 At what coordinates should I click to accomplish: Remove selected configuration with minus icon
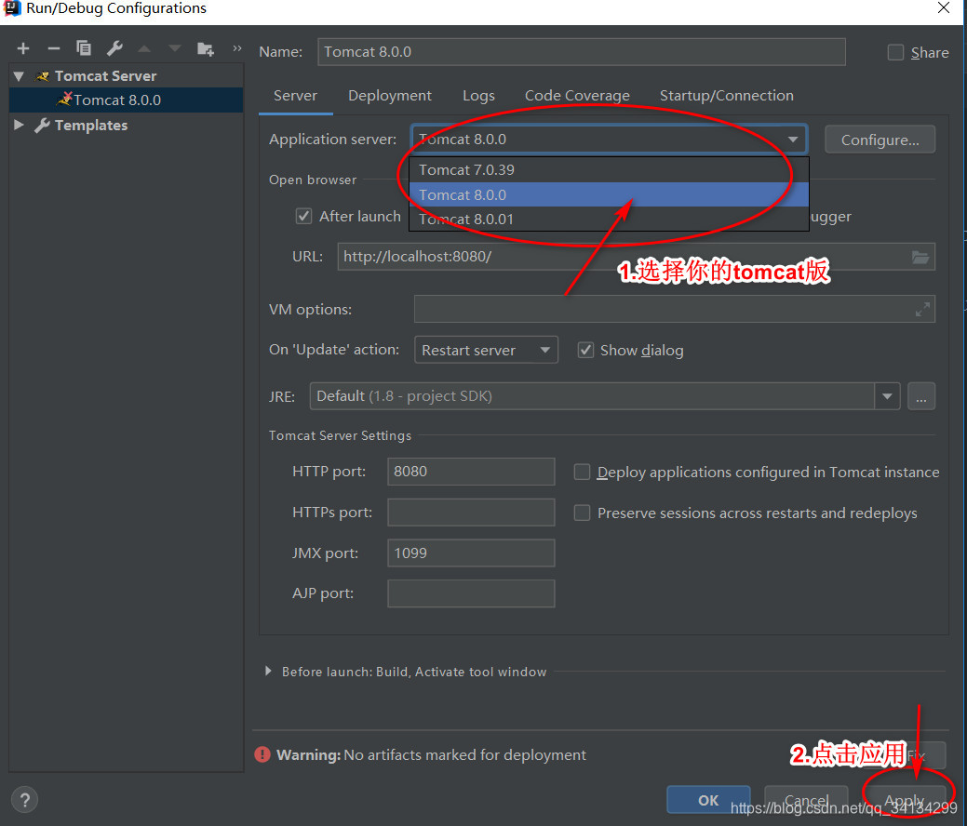(54, 48)
